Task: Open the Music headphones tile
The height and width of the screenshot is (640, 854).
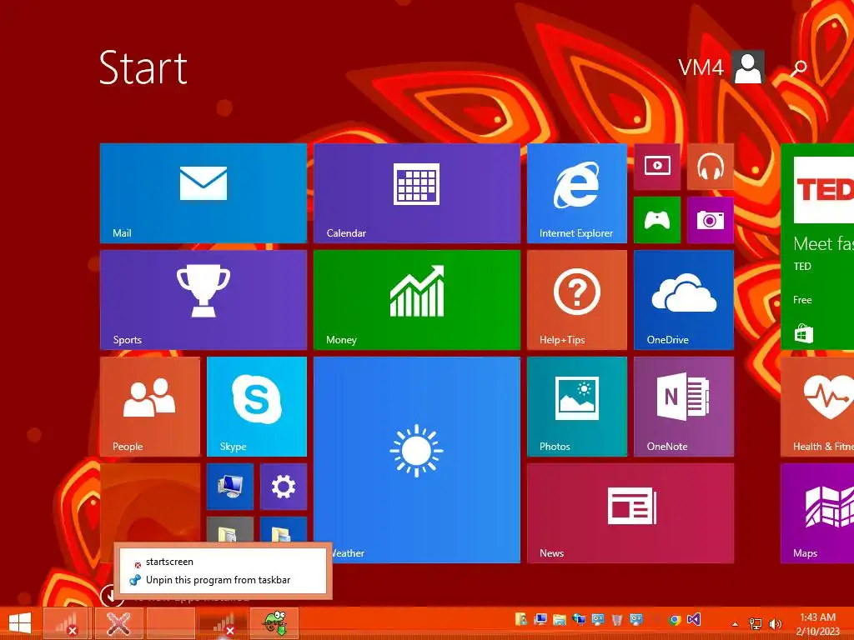Action: [x=711, y=167]
